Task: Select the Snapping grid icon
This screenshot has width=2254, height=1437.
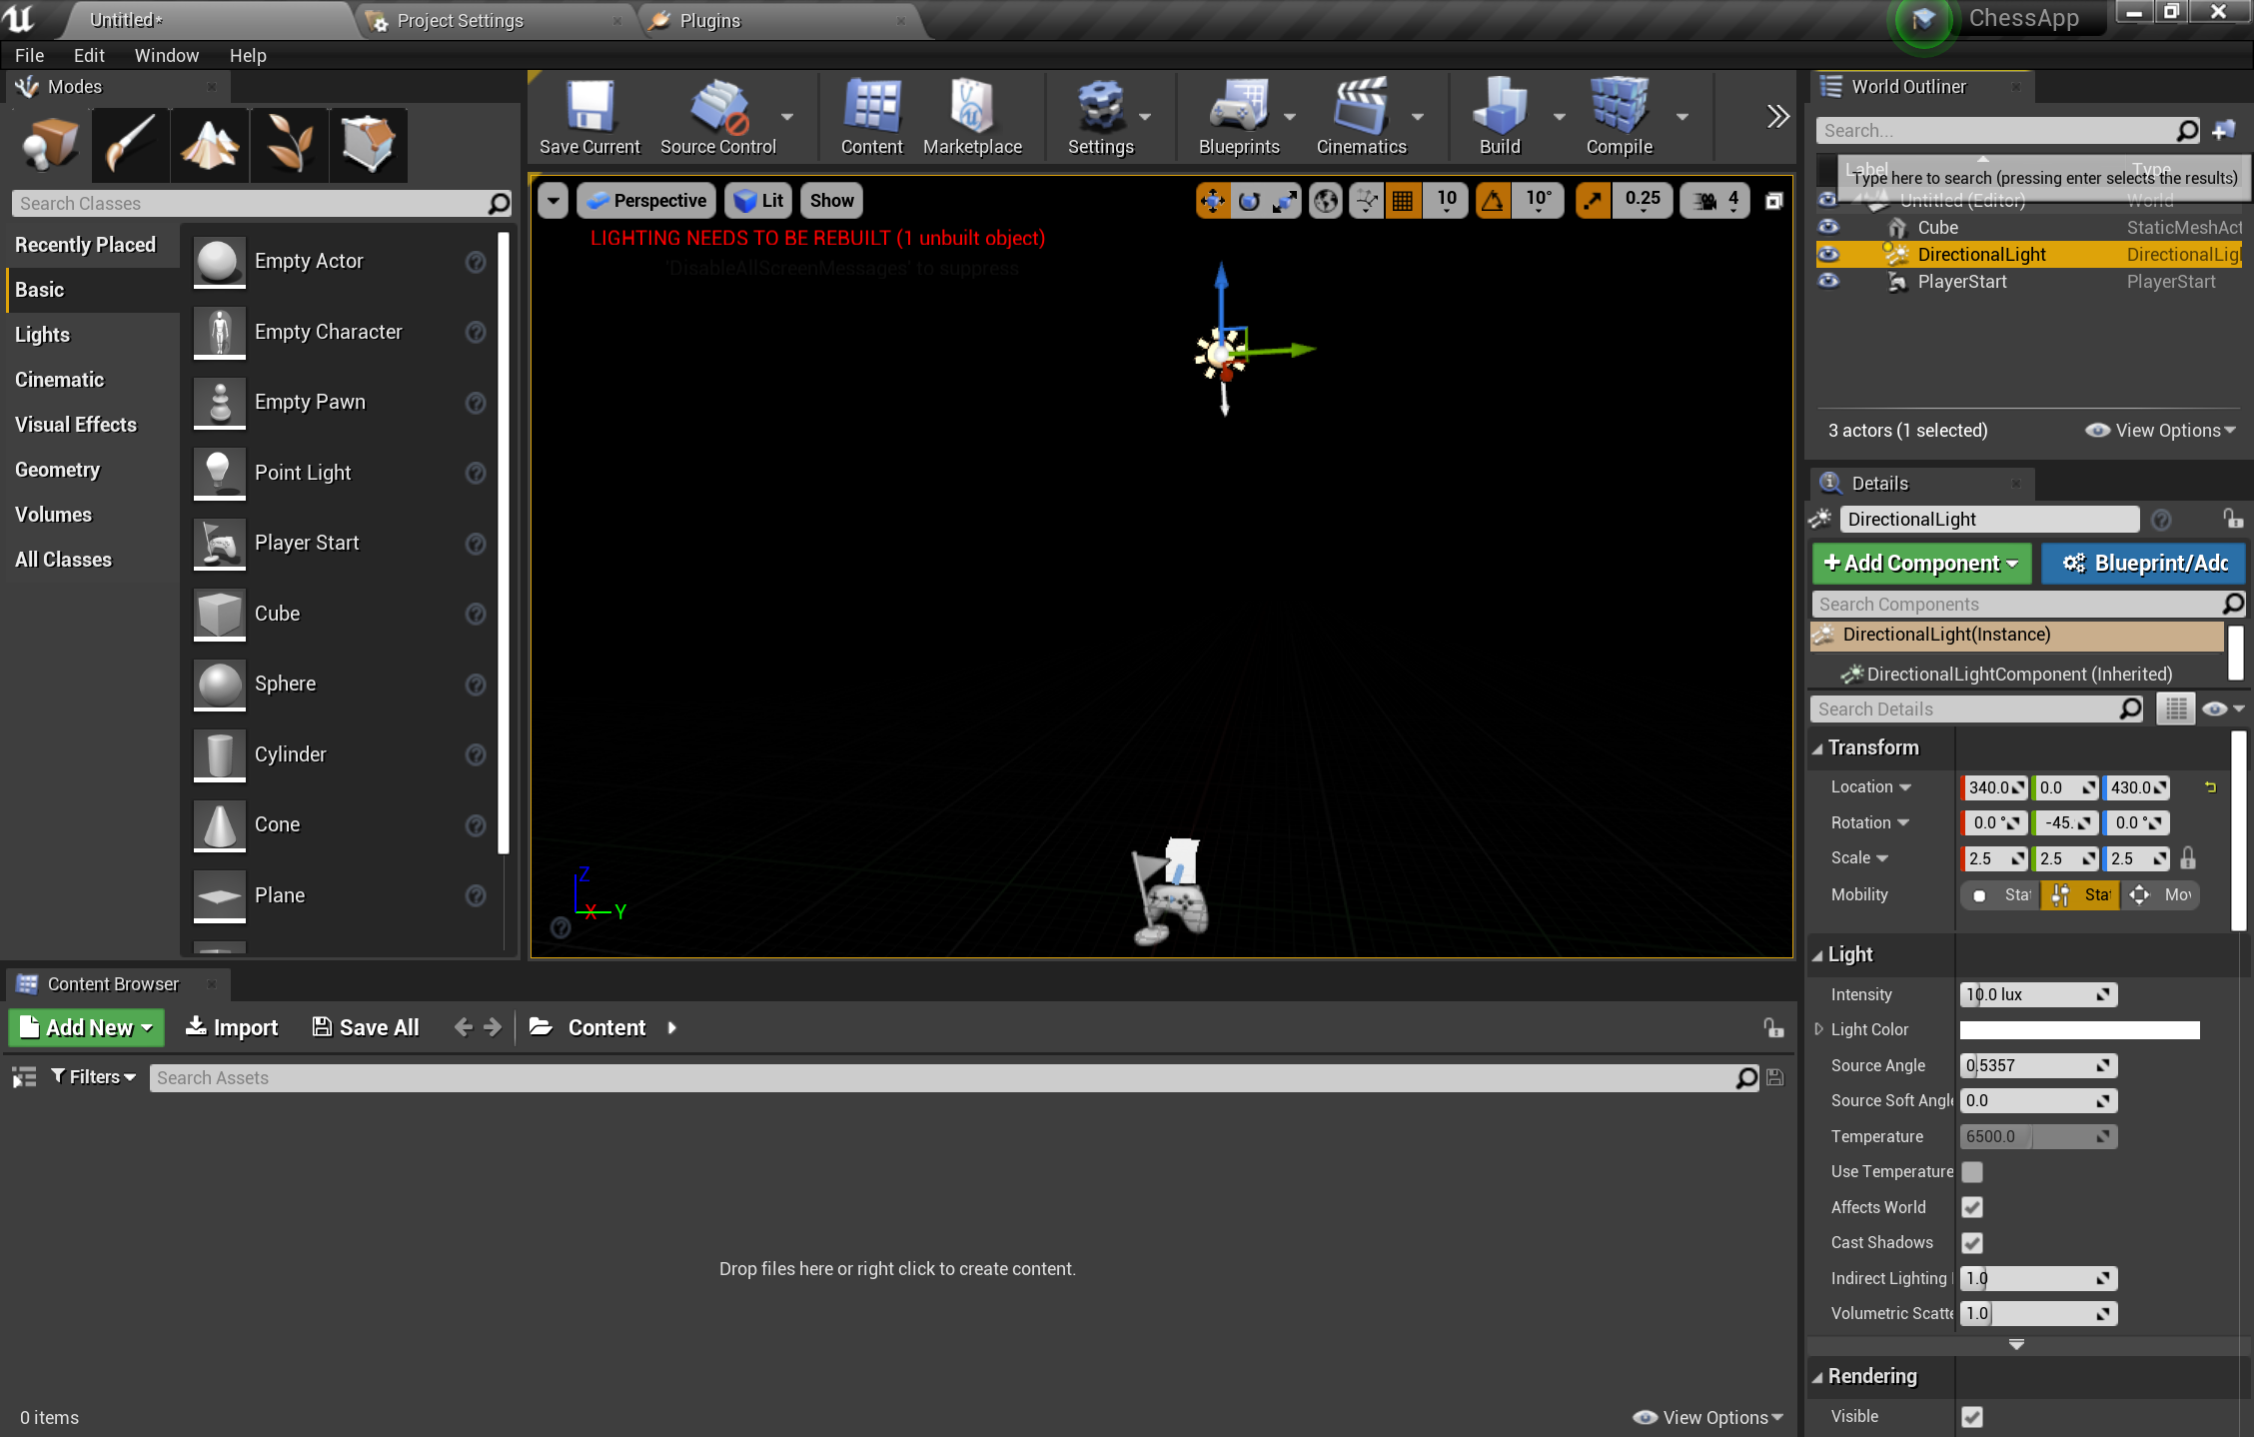Action: 1403,200
